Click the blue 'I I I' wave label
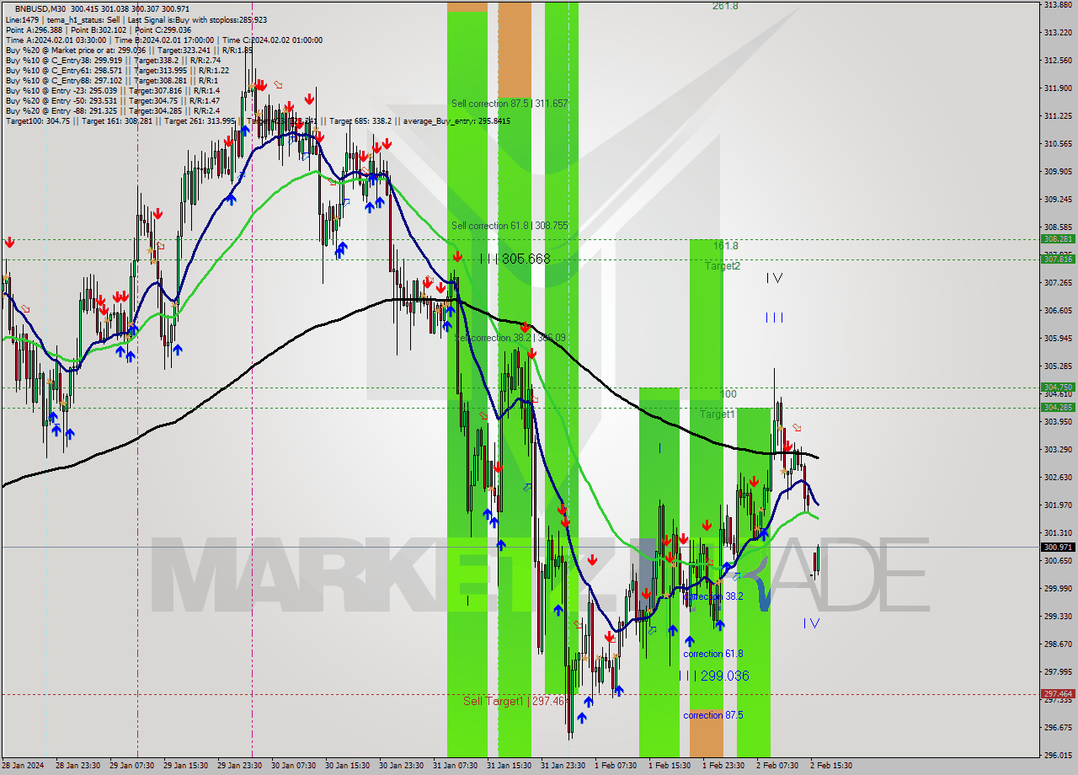 coord(775,318)
